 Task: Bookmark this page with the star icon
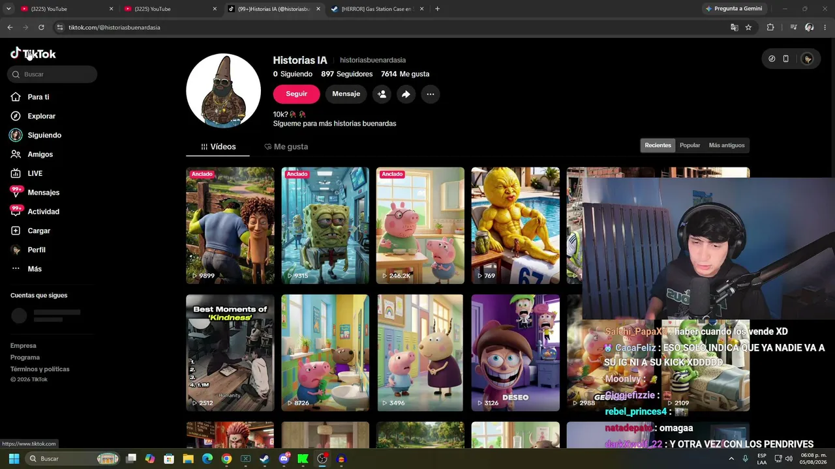pyautogui.click(x=748, y=27)
